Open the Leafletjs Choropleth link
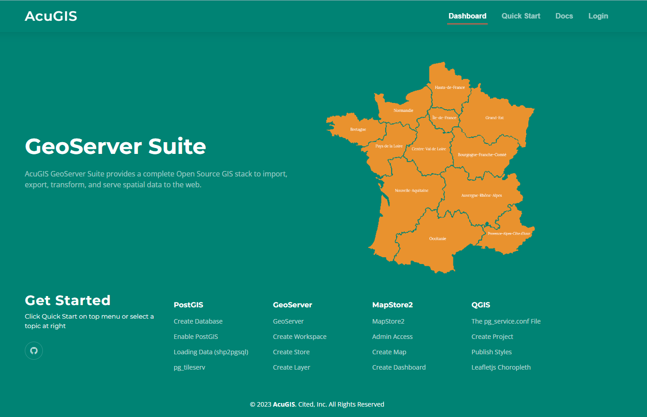Screen dimensions: 647x417 coord(501,367)
